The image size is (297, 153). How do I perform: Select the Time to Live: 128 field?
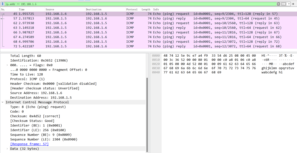point(26,74)
